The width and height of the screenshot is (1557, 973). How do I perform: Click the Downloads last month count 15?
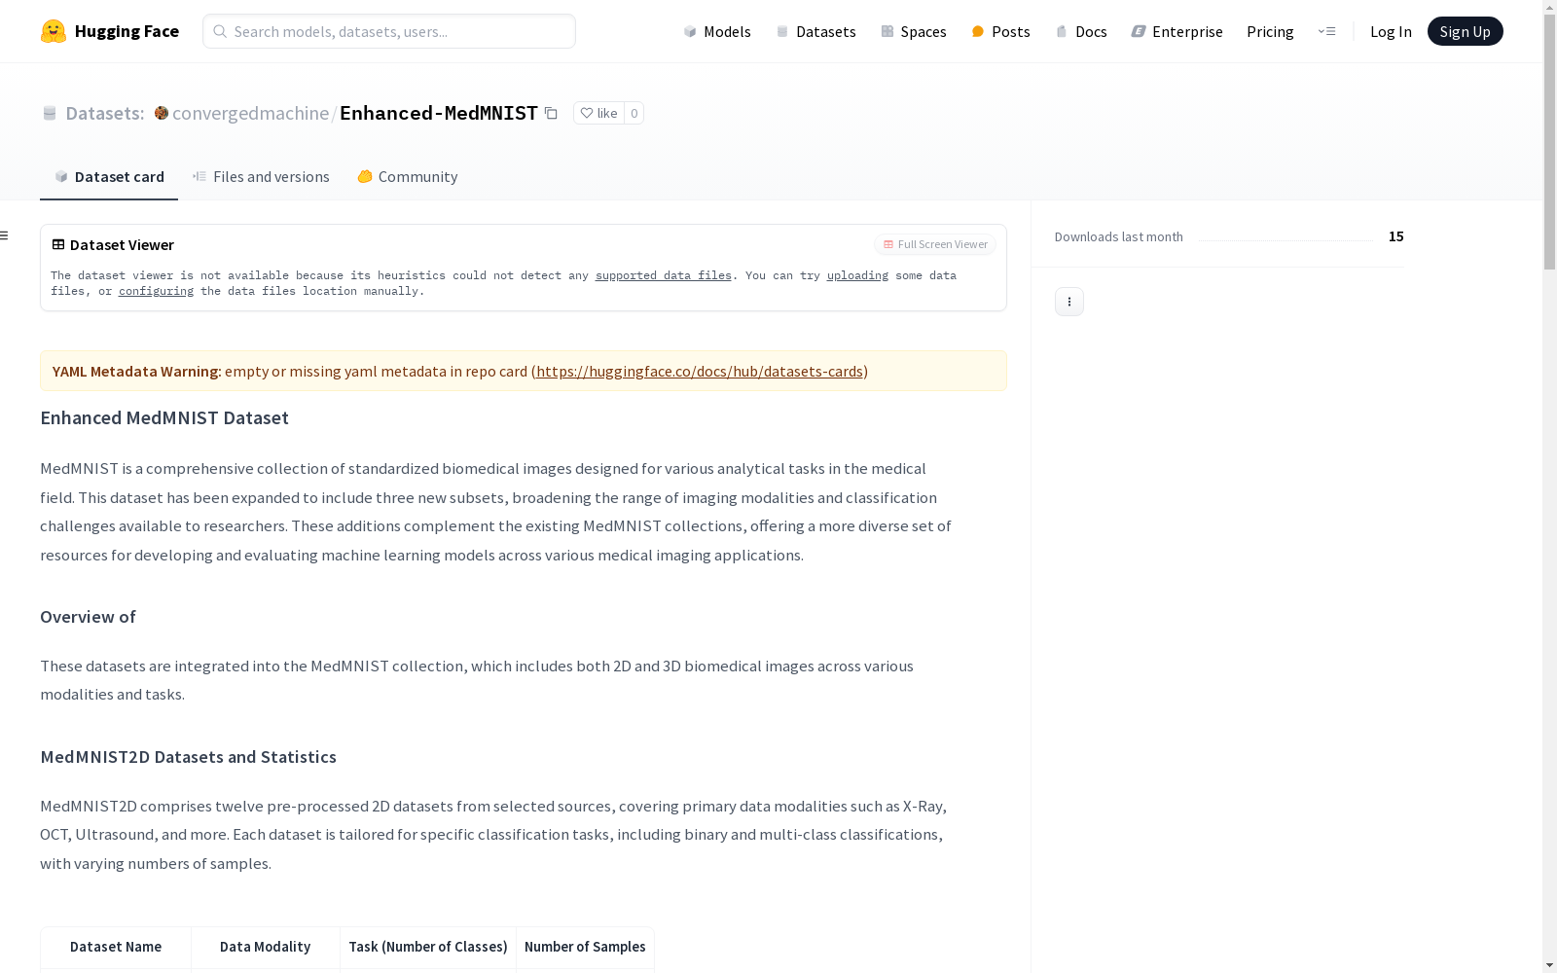pyautogui.click(x=1396, y=236)
